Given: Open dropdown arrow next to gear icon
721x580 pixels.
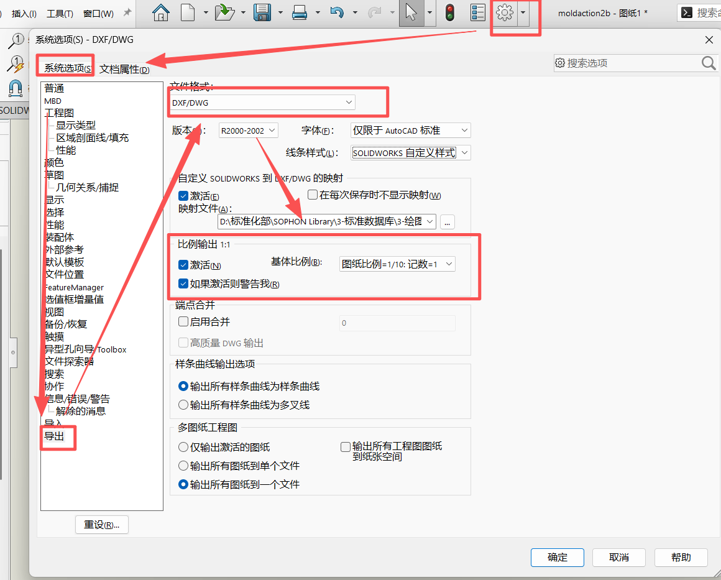Looking at the screenshot, I should coord(523,13).
